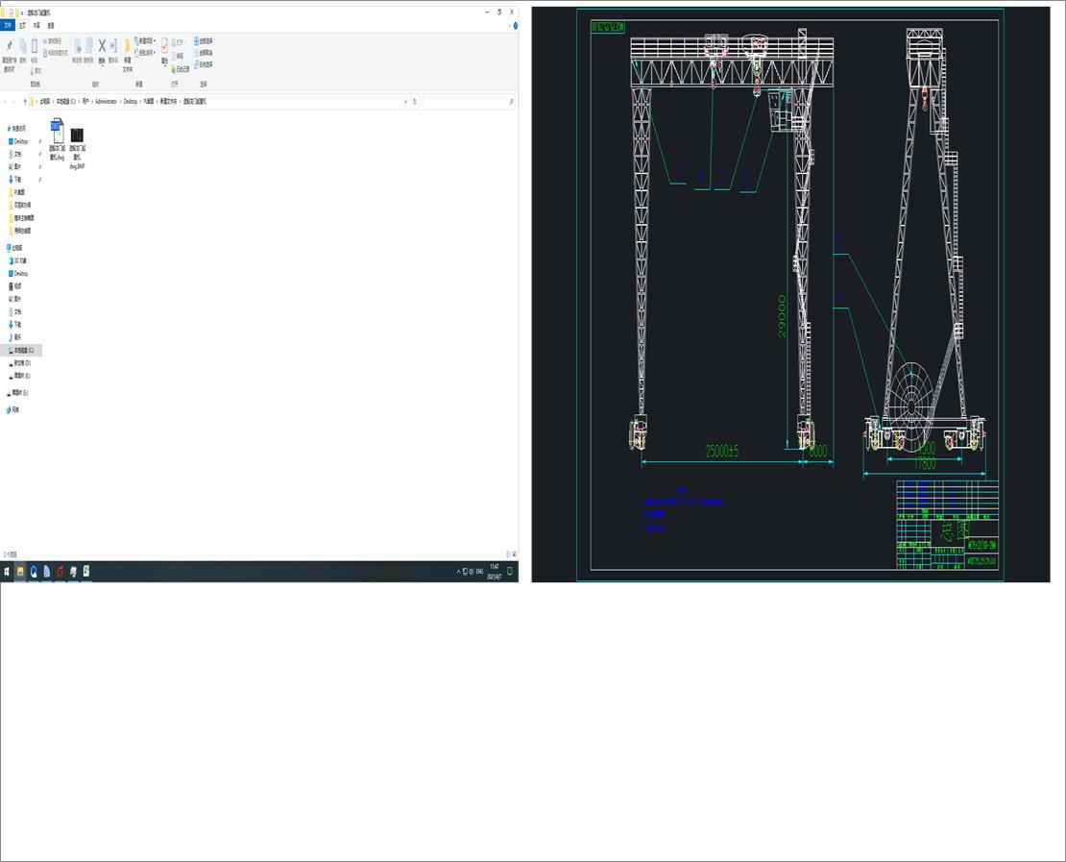Select This PC in the navigation pane
The image size is (1066, 862).
point(14,248)
